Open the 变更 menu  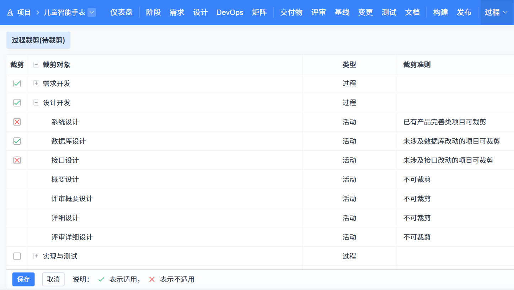click(x=365, y=12)
